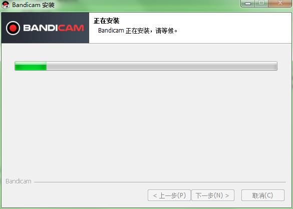Image resolution: width=293 pixels, height=209 pixels.
Task: Click the 正在安装 heading text
Action: coord(107,21)
